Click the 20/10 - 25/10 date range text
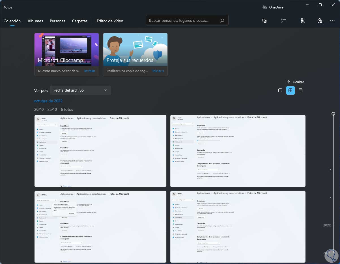This screenshot has height=264, width=340. pos(46,109)
